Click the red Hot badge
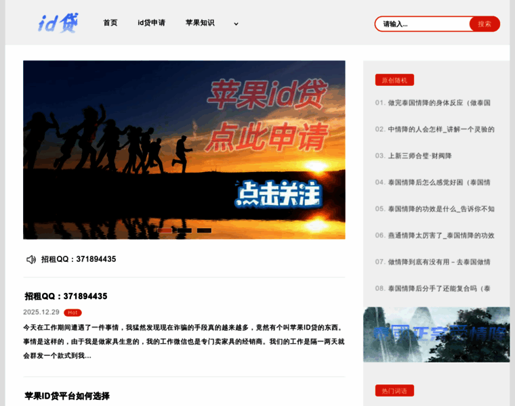Image resolution: width=515 pixels, height=406 pixels. [x=73, y=313]
